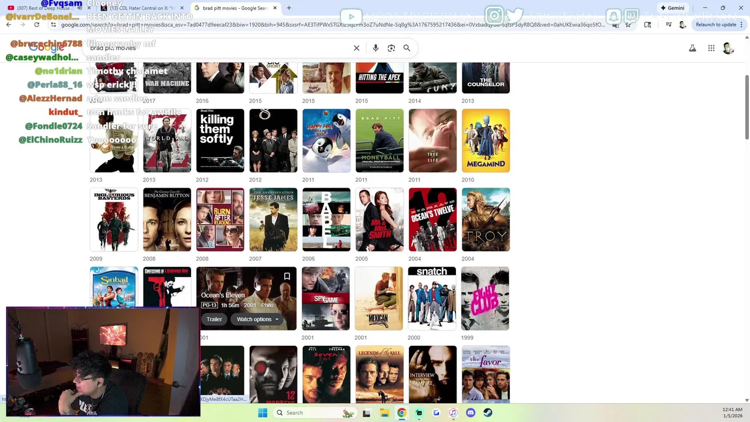
Task: Click the Windows taskbar Search box
Action: [315, 413]
